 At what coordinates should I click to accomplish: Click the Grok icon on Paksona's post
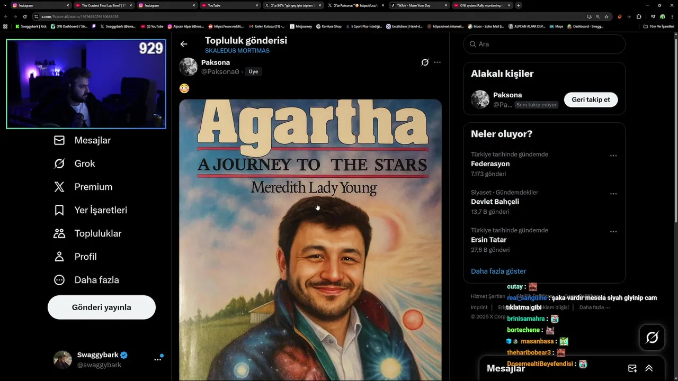[425, 62]
